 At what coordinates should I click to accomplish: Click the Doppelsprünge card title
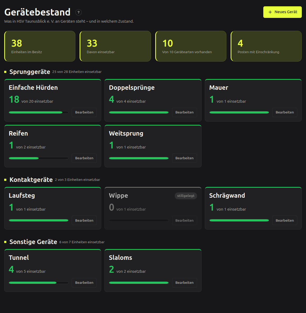pyautogui.click(x=132, y=88)
